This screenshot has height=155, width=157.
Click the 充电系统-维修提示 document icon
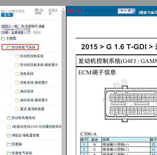pos(17,83)
